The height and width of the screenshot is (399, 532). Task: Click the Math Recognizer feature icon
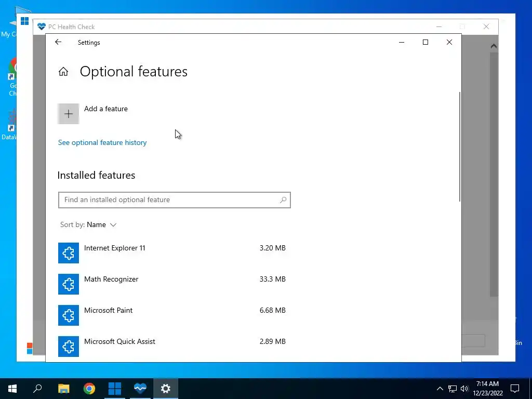coord(69,284)
